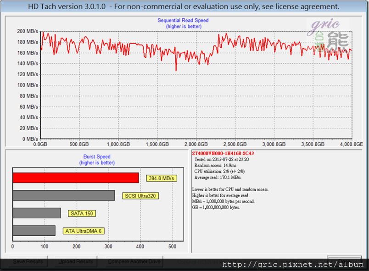
Task: Click the "100" burst axis tick label
Action: (45, 247)
